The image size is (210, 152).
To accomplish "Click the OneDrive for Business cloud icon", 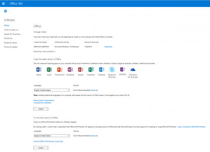I will 133,70.
